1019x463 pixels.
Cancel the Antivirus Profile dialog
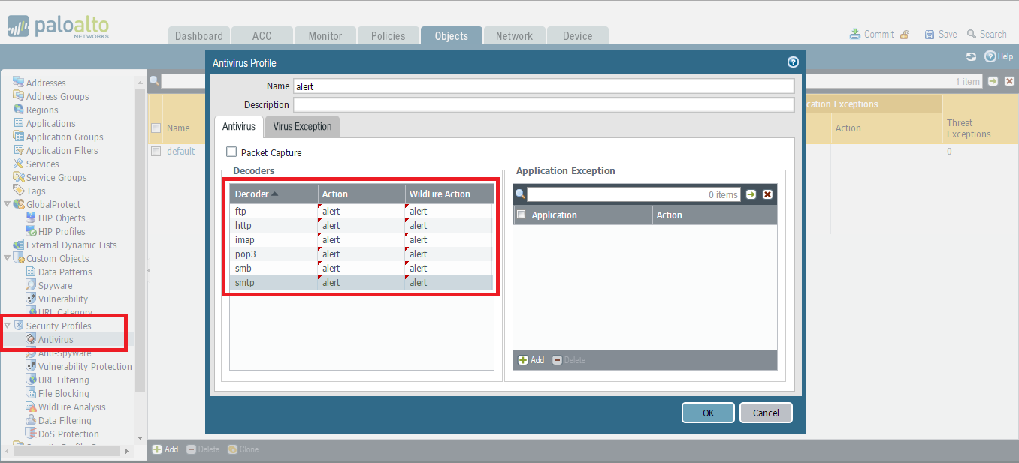coord(766,413)
